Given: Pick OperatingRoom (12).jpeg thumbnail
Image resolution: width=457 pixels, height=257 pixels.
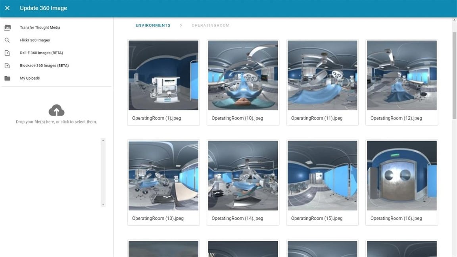Looking at the screenshot, I should coord(401,75).
